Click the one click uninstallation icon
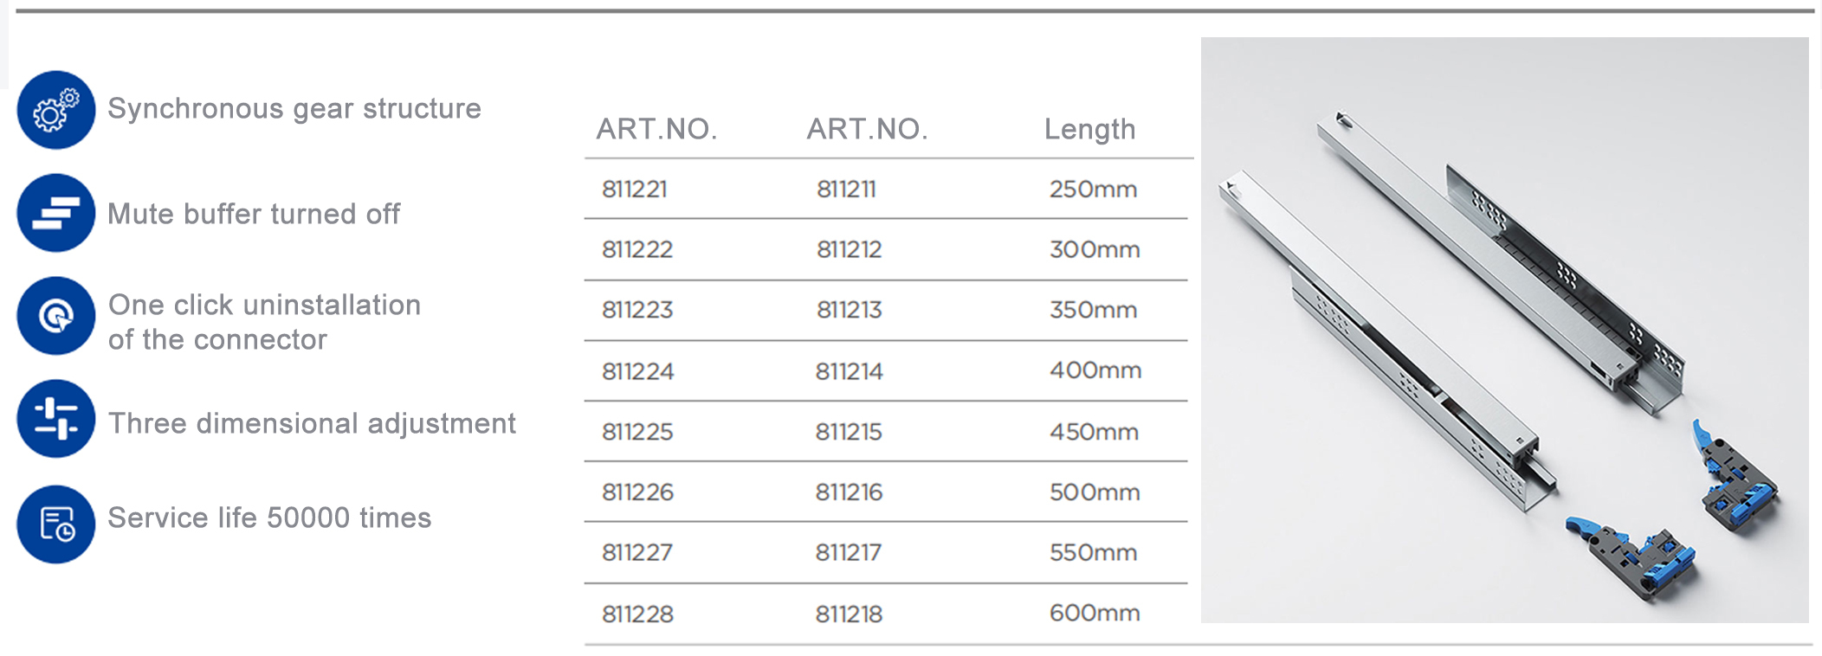Viewport: 1822px width, 656px height. 56,316
